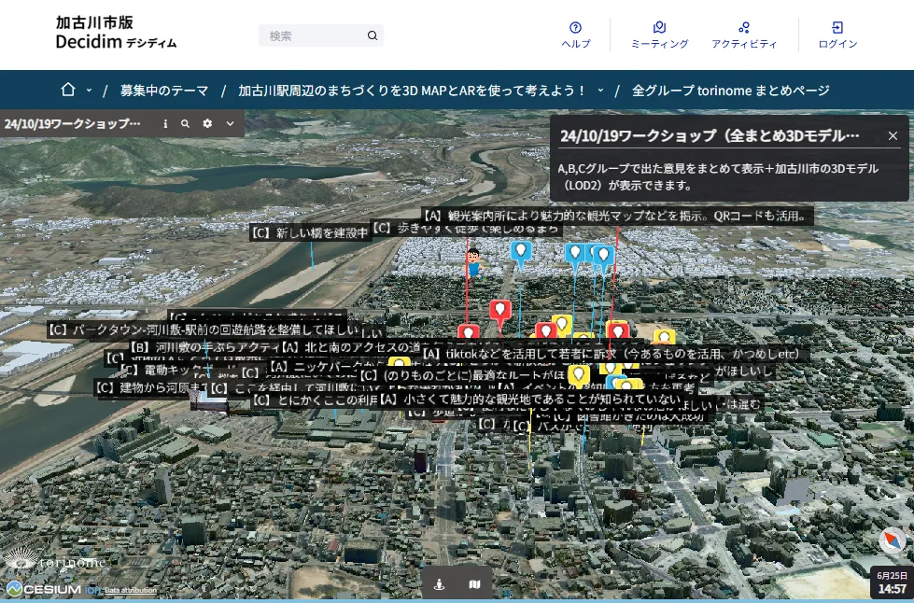The image size is (914, 603).
Task: Open map settings gear icon
Action: coord(207,123)
